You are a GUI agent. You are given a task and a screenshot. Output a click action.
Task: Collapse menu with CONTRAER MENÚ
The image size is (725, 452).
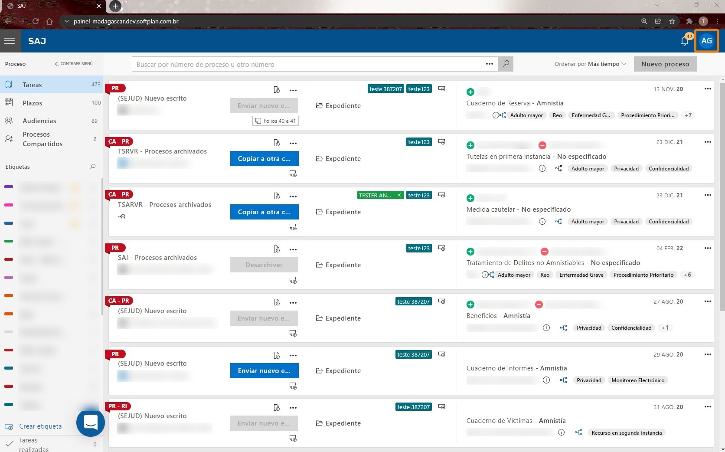coord(73,64)
